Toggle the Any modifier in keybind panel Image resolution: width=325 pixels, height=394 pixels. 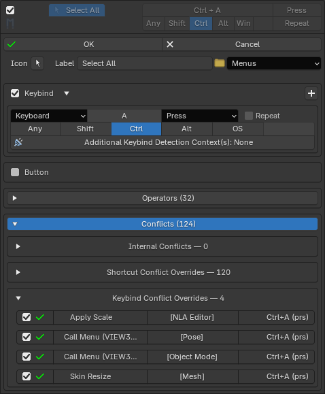[35, 129]
